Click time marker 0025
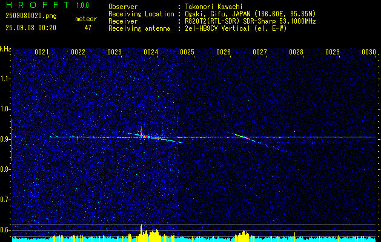Image resolution: width=381 pixels, height=242 pixels. pos(187,52)
